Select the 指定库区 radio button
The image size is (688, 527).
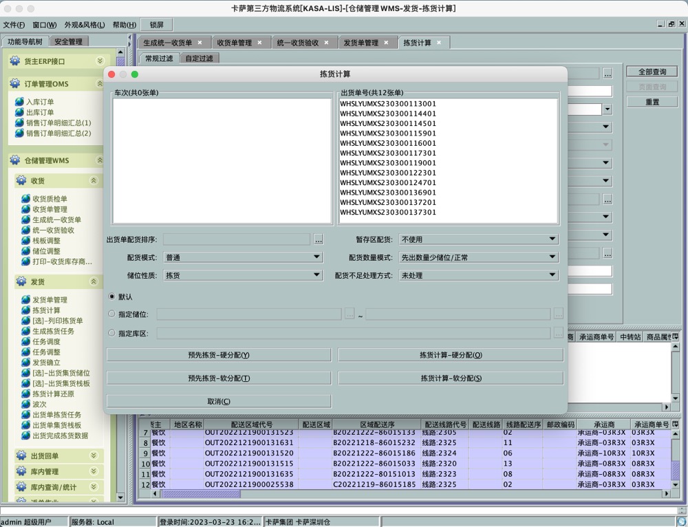click(x=112, y=333)
